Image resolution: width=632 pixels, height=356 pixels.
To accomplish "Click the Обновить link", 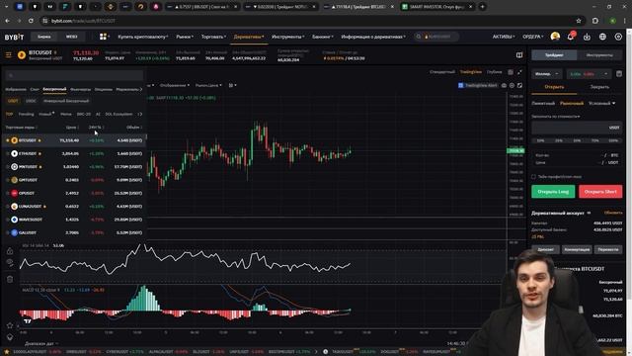I will pos(613,213).
